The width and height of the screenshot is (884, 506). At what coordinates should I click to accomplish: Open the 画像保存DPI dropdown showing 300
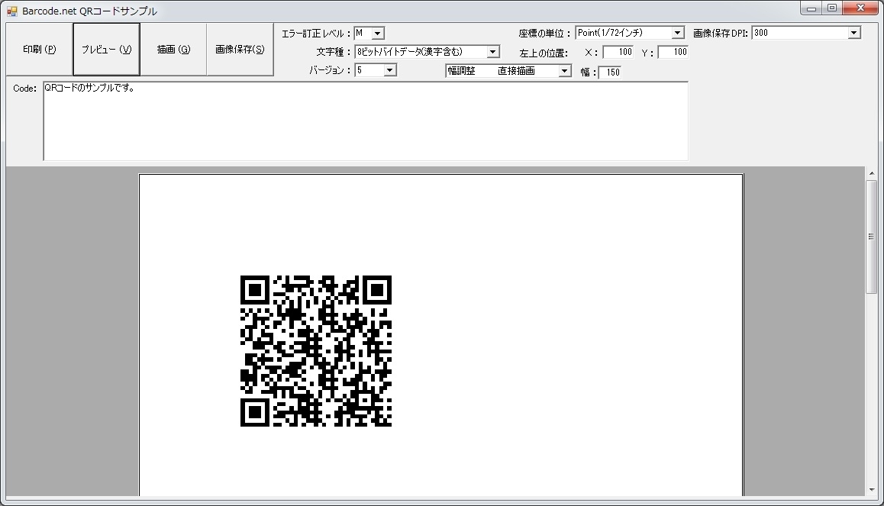point(806,33)
